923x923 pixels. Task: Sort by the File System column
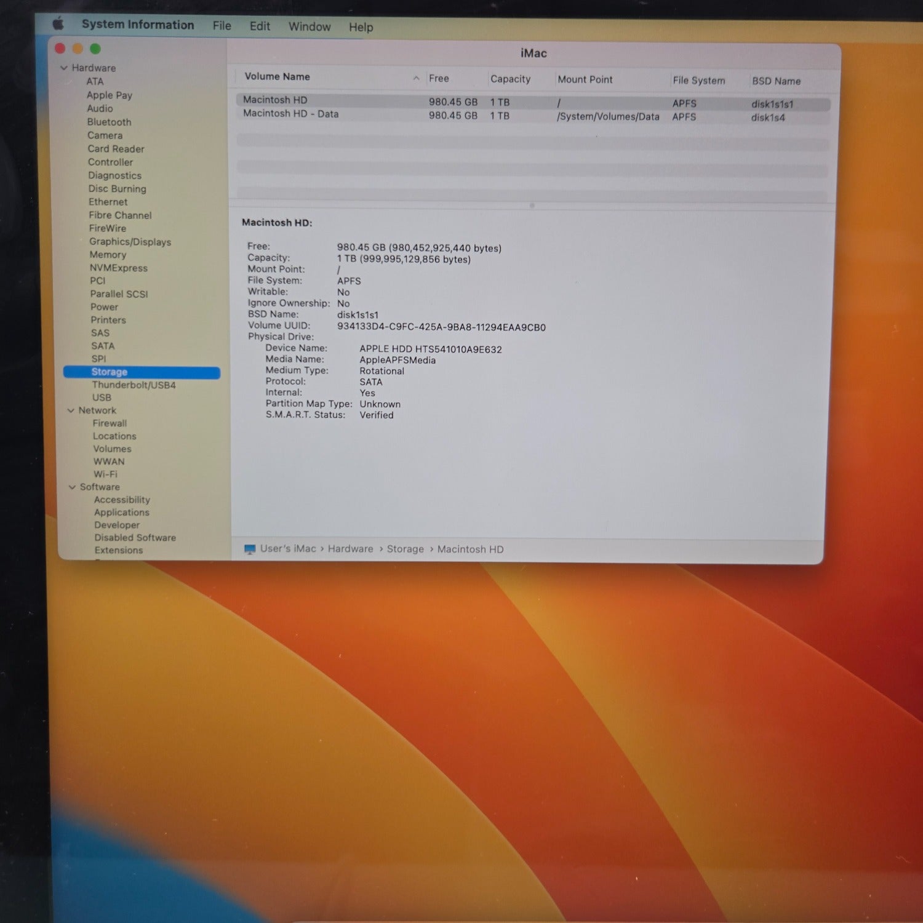pos(699,80)
